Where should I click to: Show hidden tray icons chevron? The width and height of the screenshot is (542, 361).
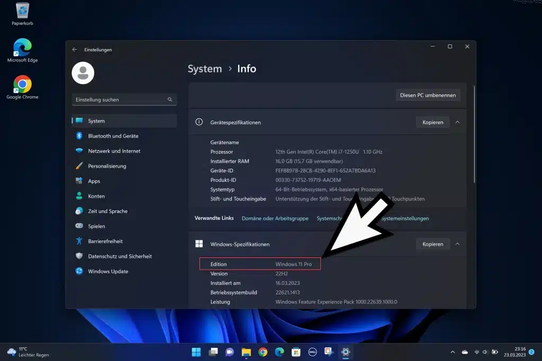tap(453, 352)
